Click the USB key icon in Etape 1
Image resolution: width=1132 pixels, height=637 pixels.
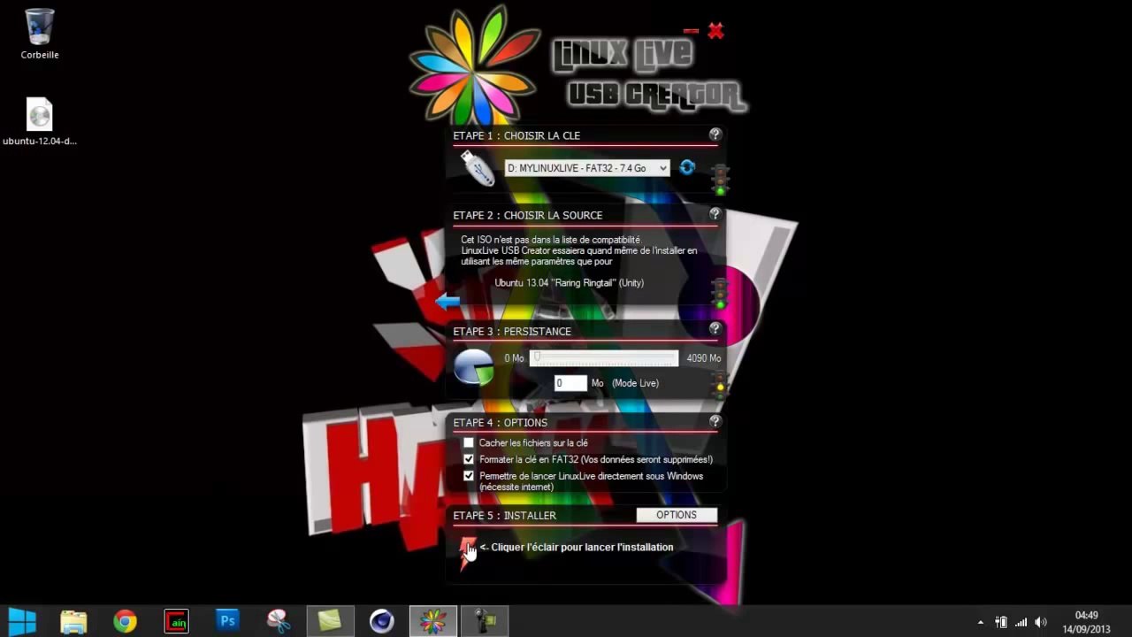coord(478,168)
